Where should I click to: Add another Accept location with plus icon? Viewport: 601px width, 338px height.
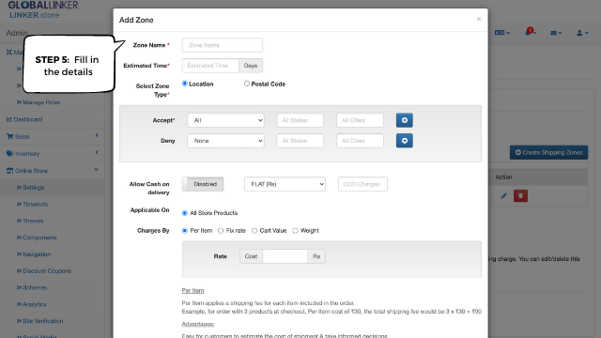(x=405, y=120)
